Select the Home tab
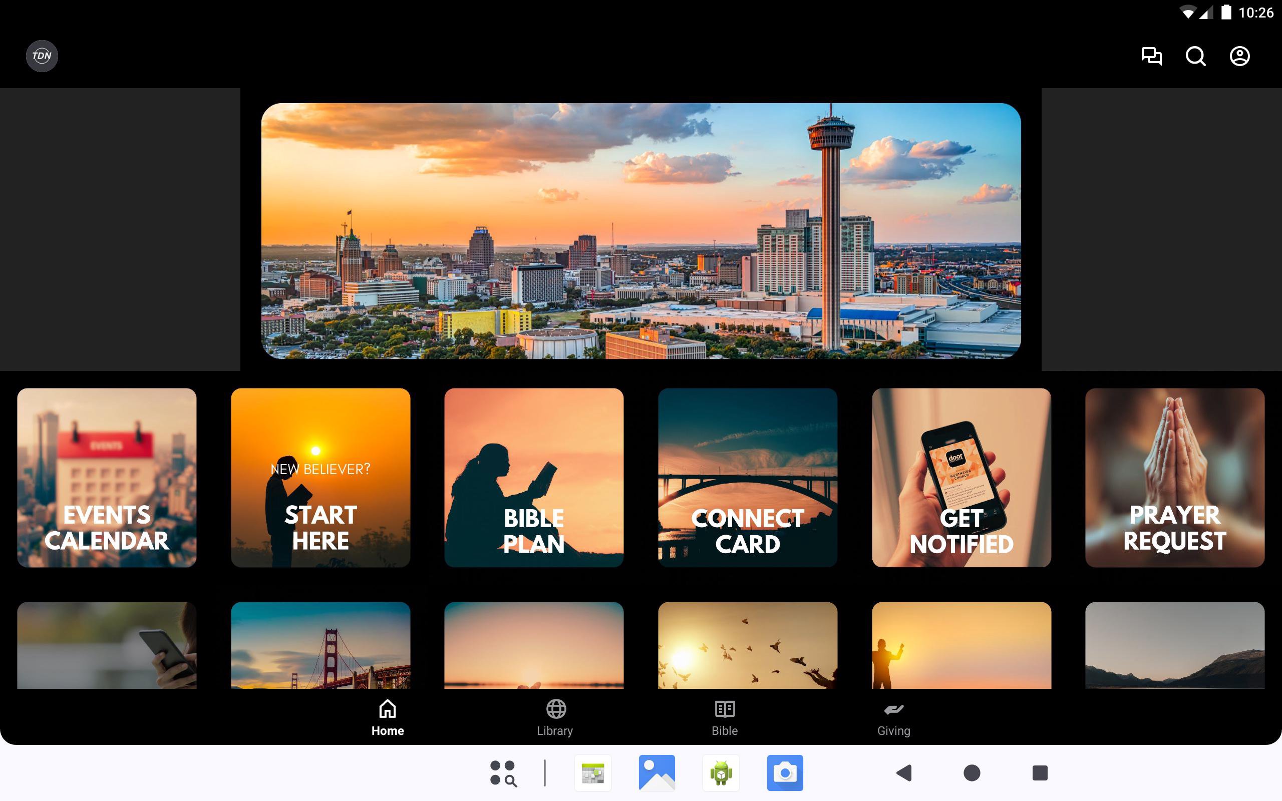This screenshot has width=1282, height=801. coord(387,718)
